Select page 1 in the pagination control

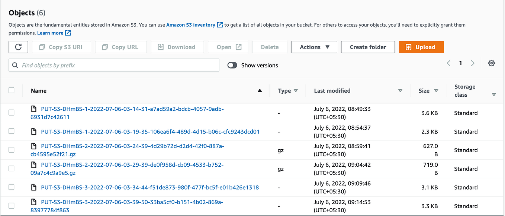pyautogui.click(x=460, y=63)
